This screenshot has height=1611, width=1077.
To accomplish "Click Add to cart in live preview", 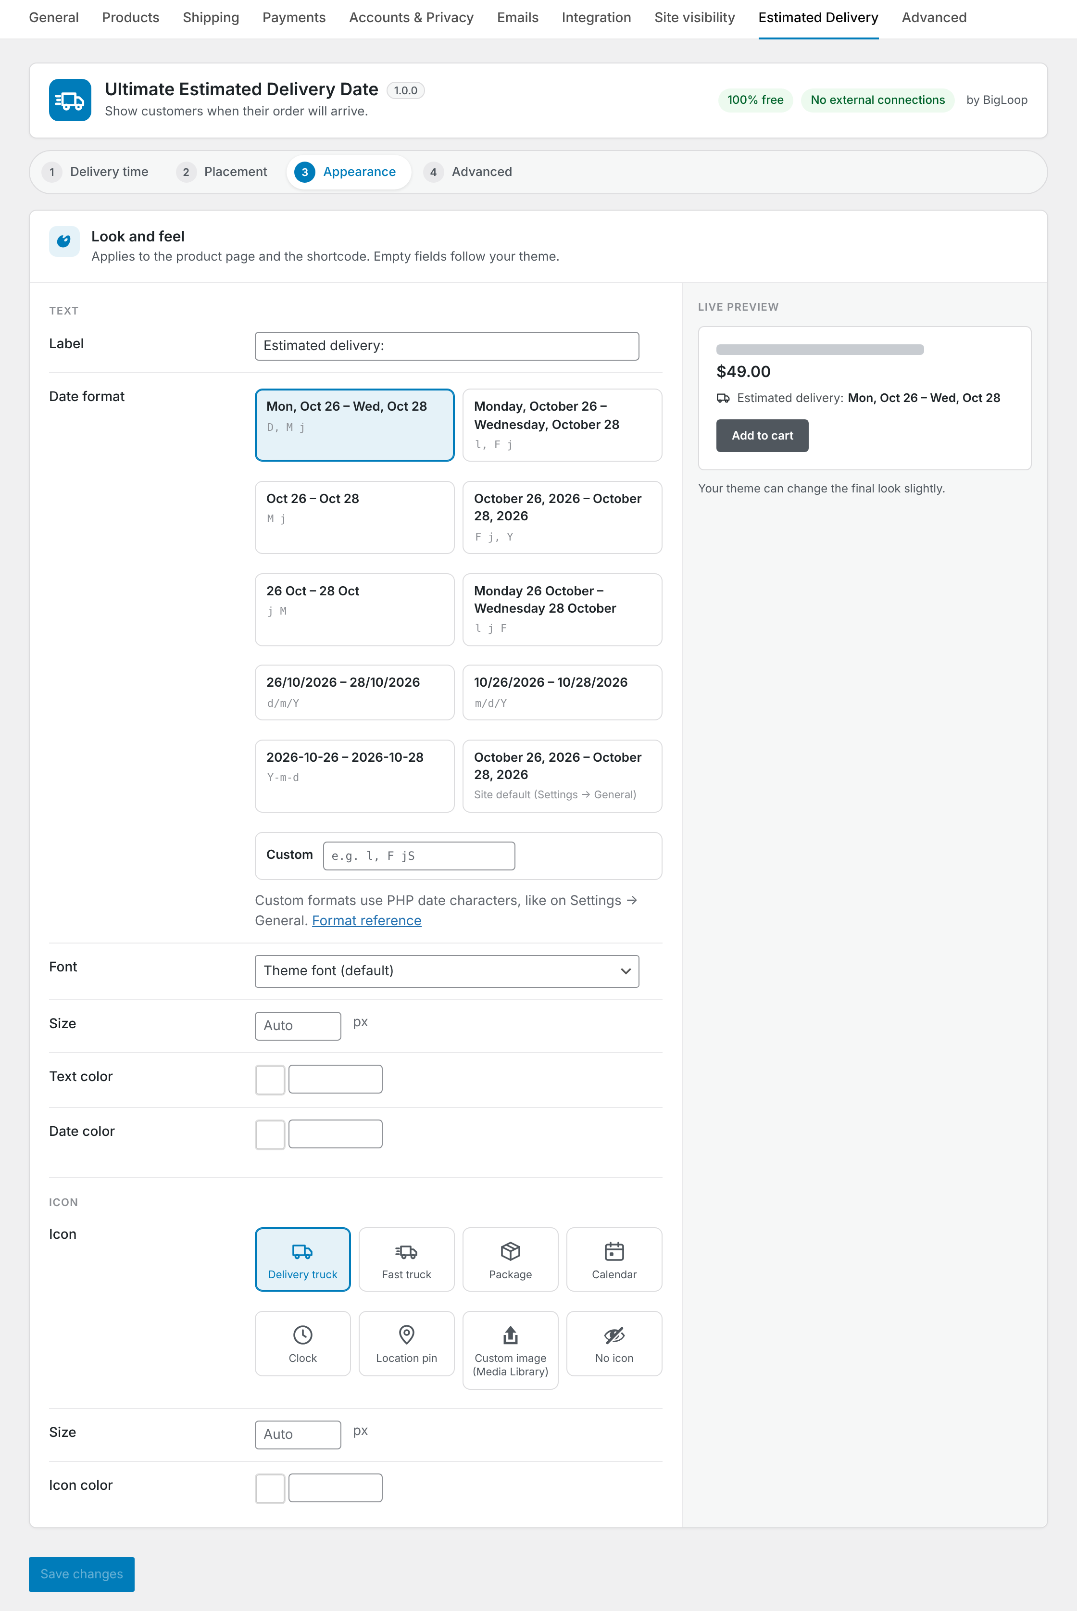I will 762,436.
